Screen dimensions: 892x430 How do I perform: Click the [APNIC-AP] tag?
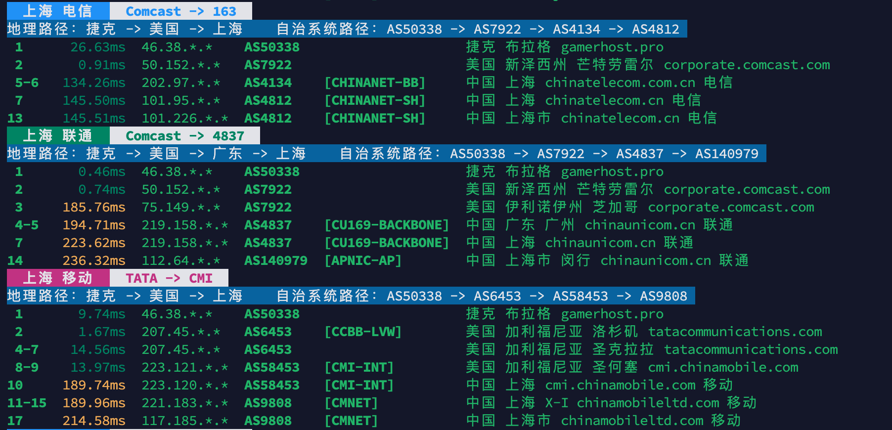363,260
